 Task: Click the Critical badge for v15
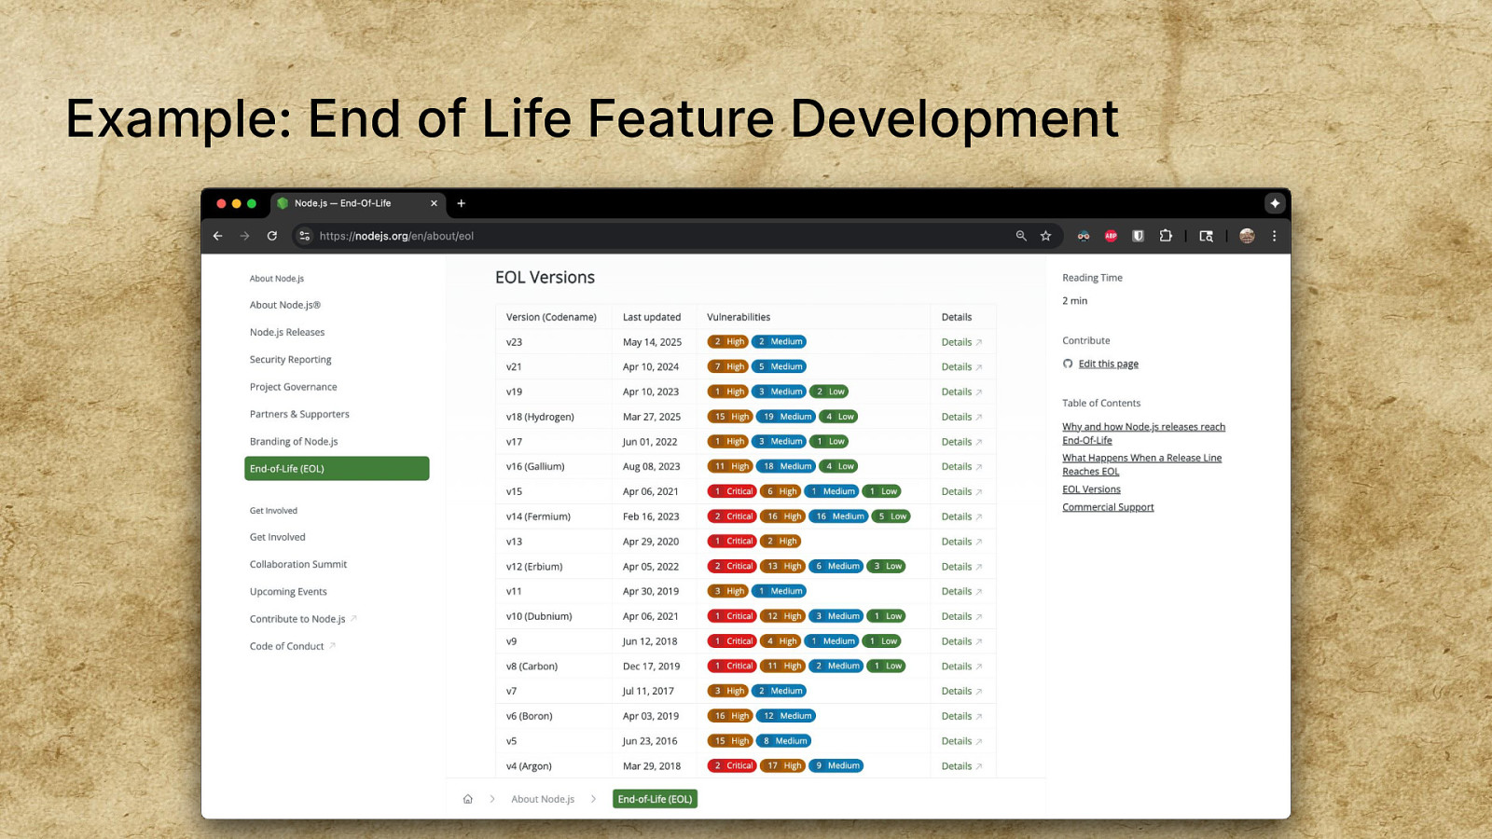(x=732, y=491)
